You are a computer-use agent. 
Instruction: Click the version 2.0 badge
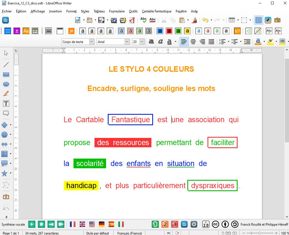pyautogui.click(x=206, y=224)
